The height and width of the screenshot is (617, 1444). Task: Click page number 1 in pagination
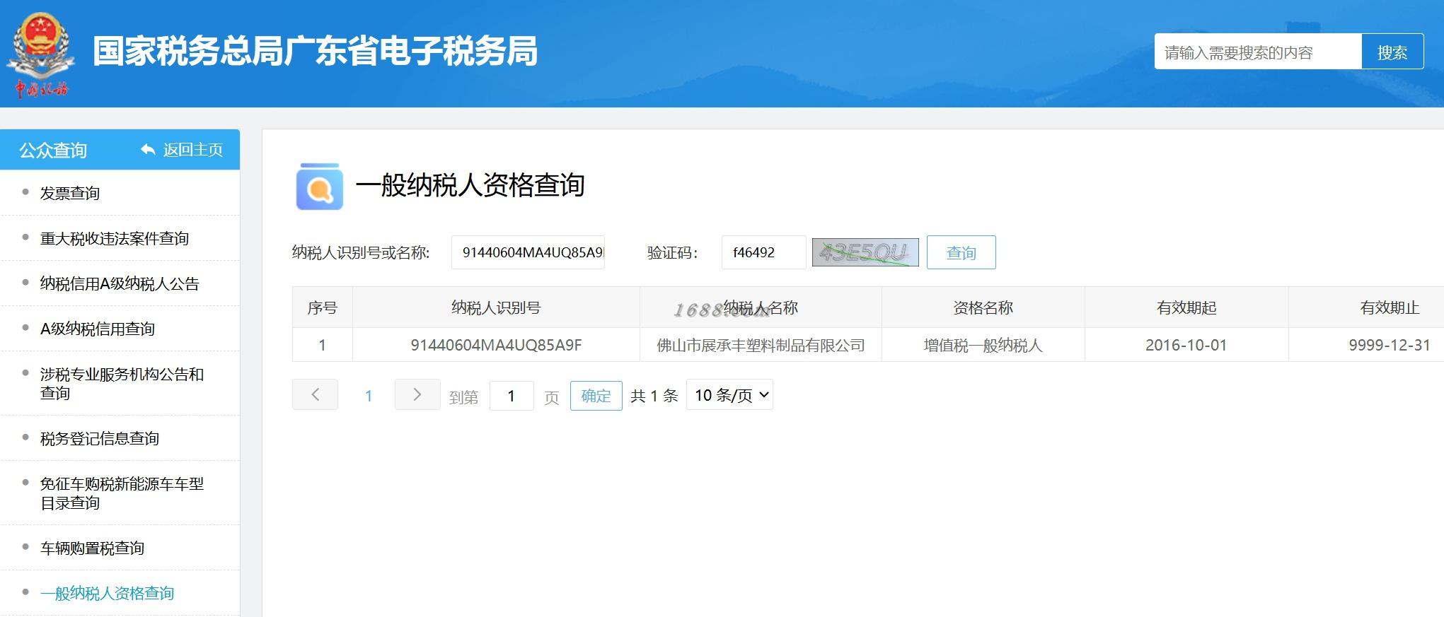[x=368, y=396]
